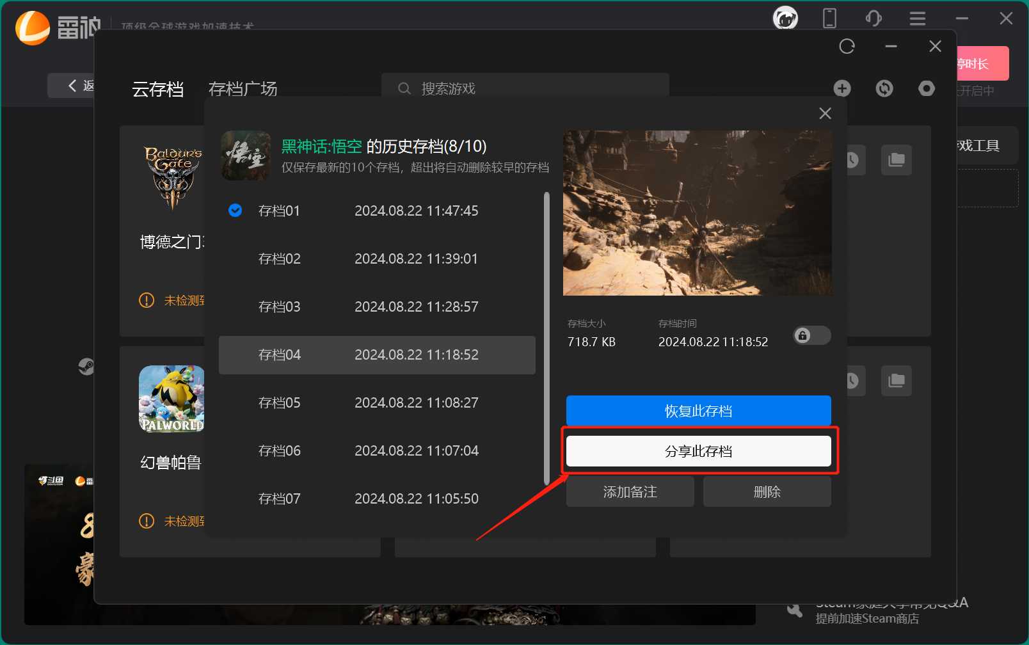Toggle the save lock switch
This screenshot has height=645, width=1029.
(811, 335)
